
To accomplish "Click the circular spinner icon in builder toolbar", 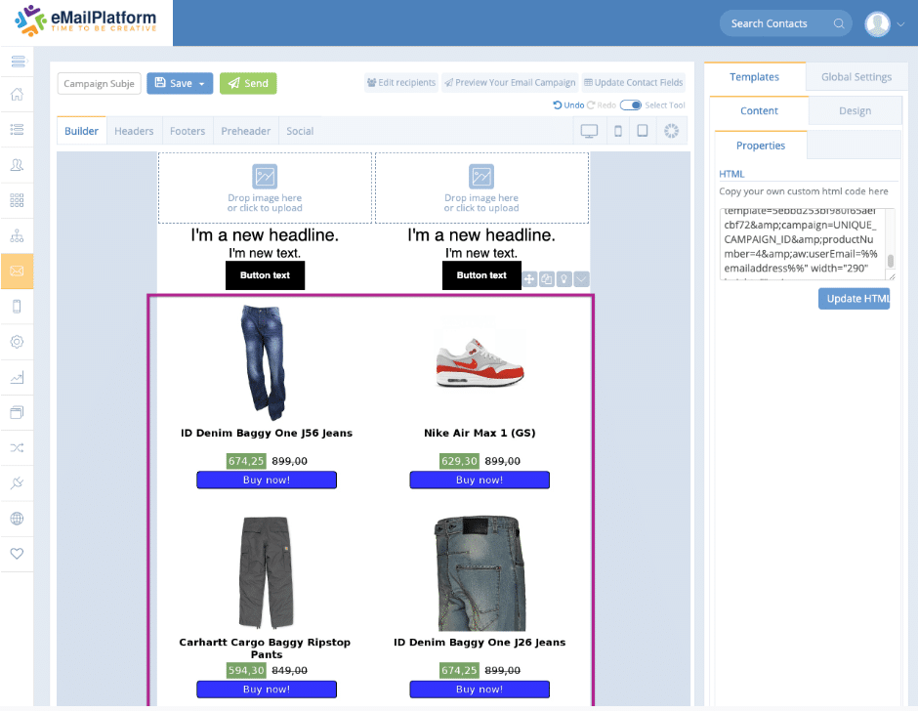I will click(672, 131).
